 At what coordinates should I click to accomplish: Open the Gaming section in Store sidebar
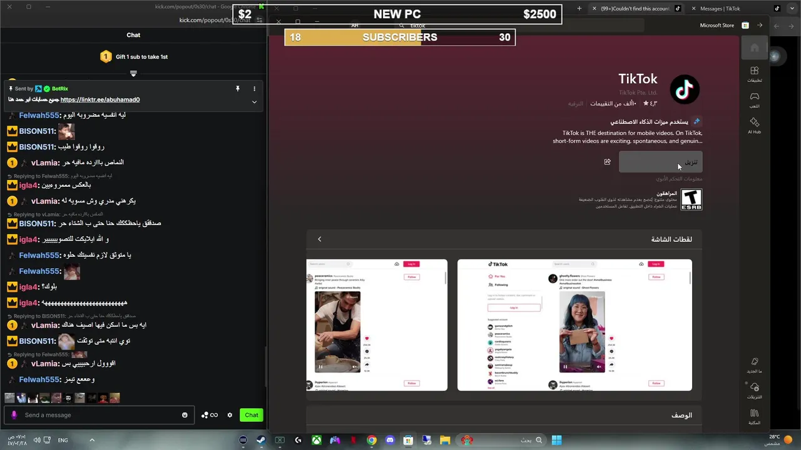click(x=755, y=100)
